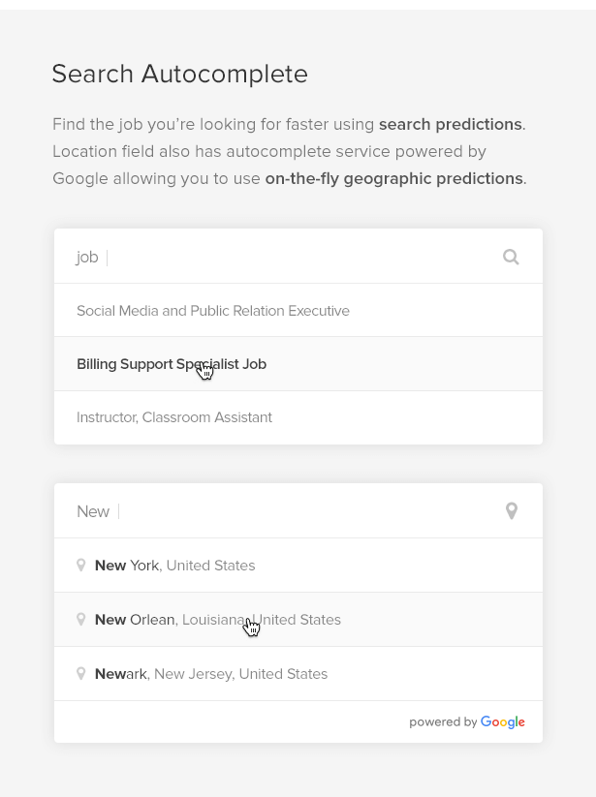Image resolution: width=596 pixels, height=797 pixels.
Task: Click the Google logo
Action: pos(503,722)
